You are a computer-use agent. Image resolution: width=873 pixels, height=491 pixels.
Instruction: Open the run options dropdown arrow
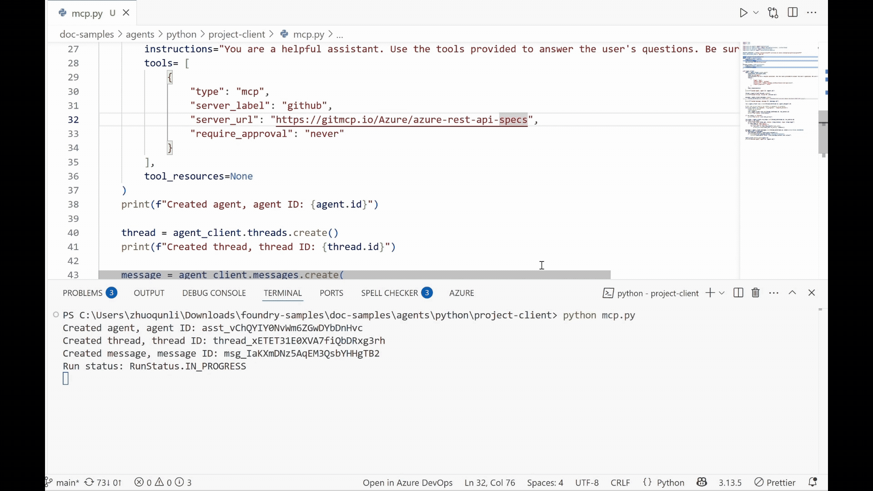pyautogui.click(x=756, y=13)
